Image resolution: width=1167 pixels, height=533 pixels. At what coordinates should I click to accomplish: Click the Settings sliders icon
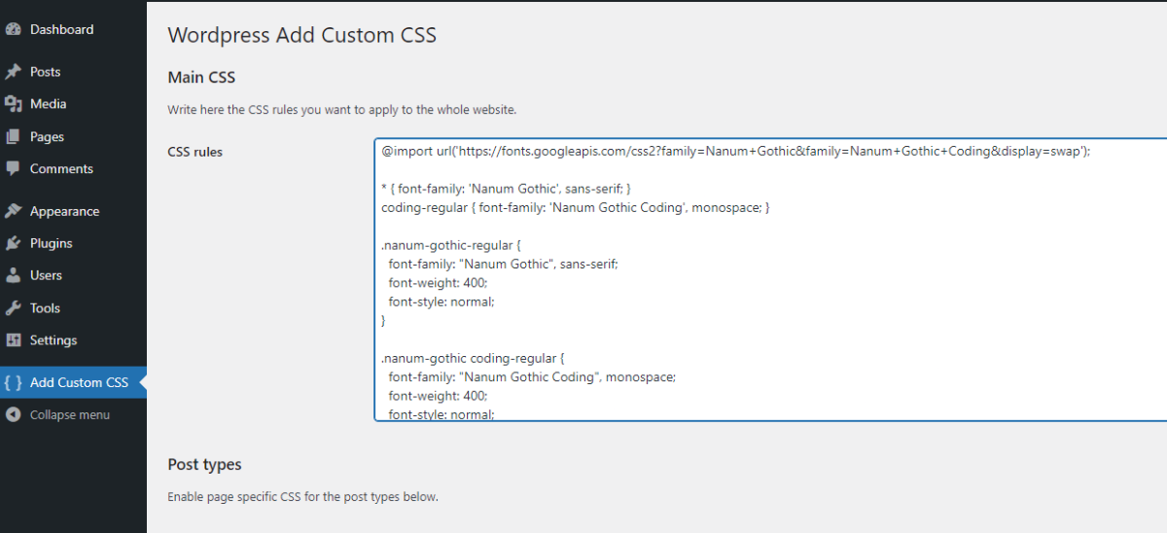[13, 340]
